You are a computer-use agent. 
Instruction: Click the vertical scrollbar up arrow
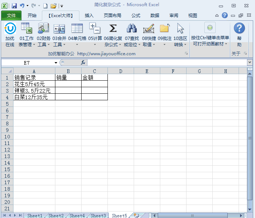pos(250,74)
